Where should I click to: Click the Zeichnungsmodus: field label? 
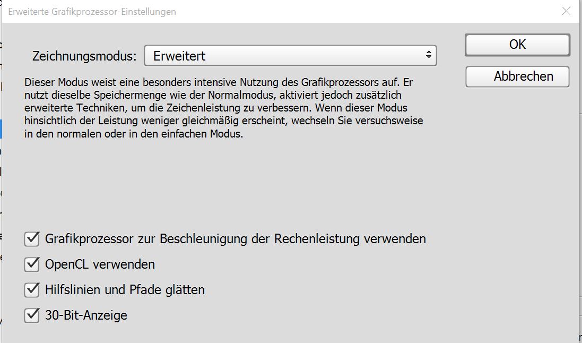(x=84, y=56)
